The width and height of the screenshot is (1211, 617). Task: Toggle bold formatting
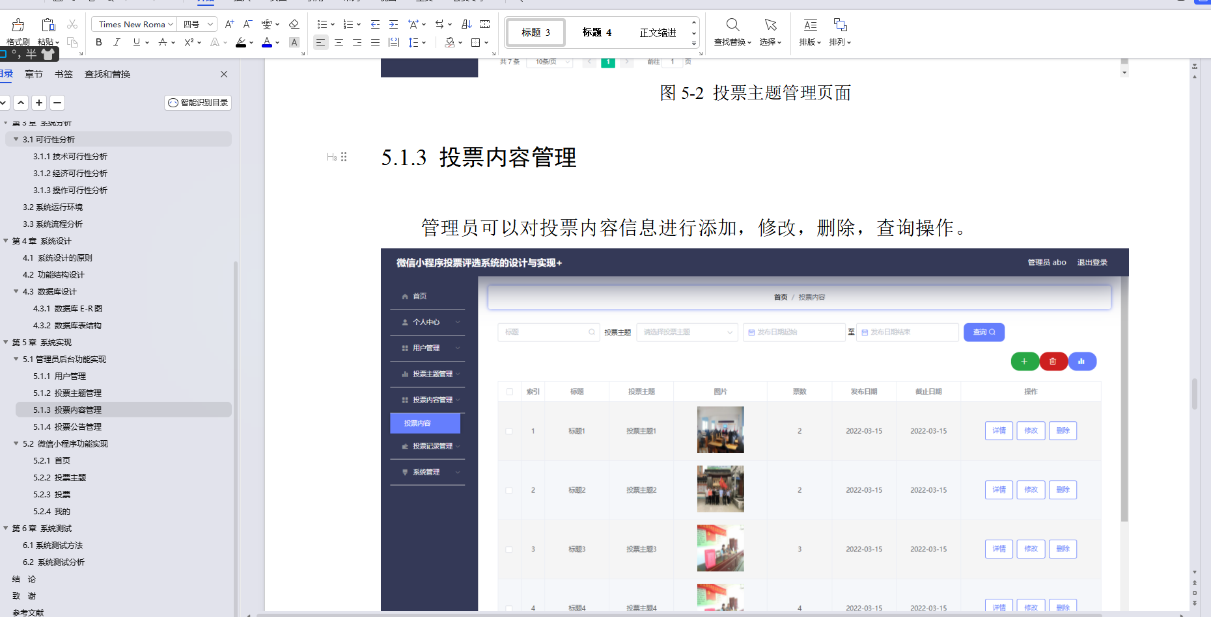click(x=98, y=42)
